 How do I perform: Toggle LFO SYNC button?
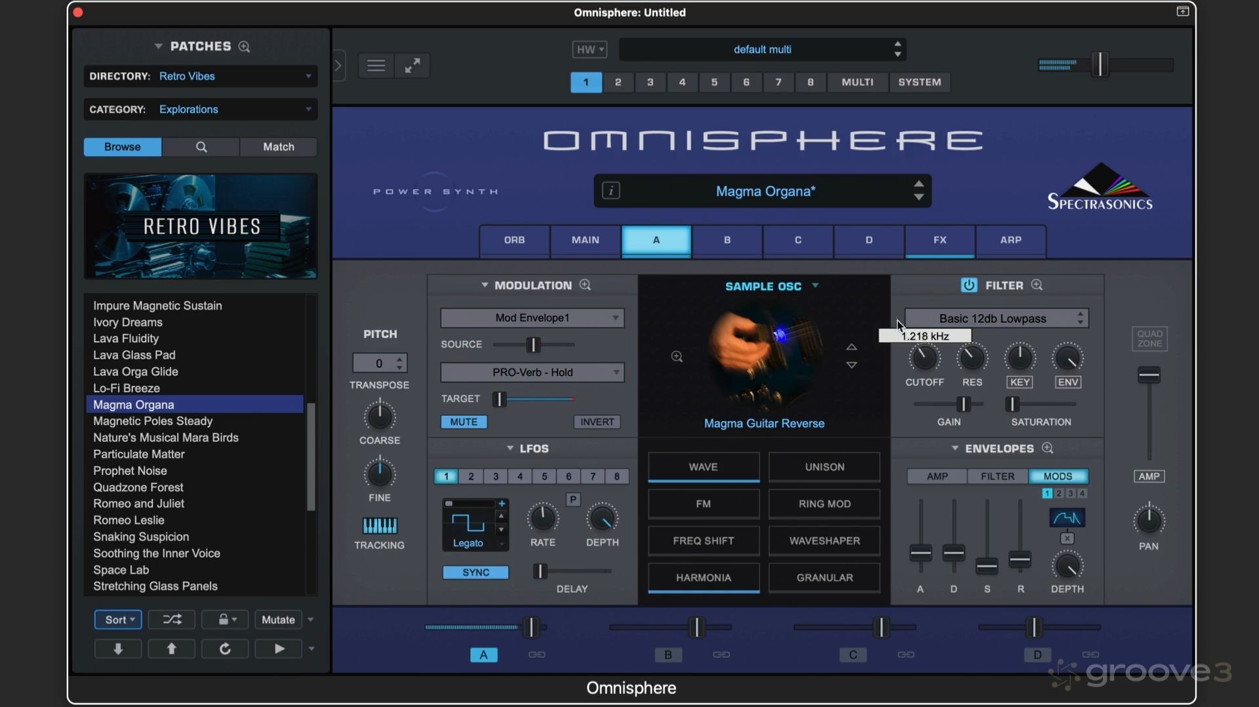point(475,573)
